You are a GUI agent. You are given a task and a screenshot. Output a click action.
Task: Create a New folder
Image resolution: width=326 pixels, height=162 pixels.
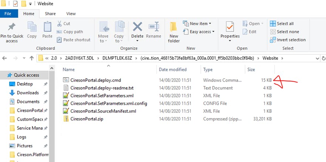[174, 32]
